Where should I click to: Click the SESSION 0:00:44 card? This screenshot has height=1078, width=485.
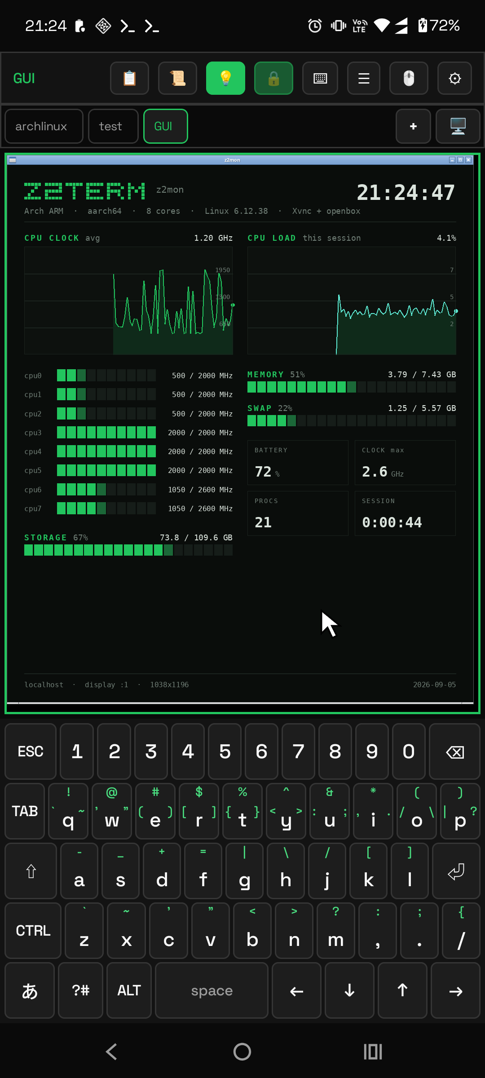pos(405,513)
